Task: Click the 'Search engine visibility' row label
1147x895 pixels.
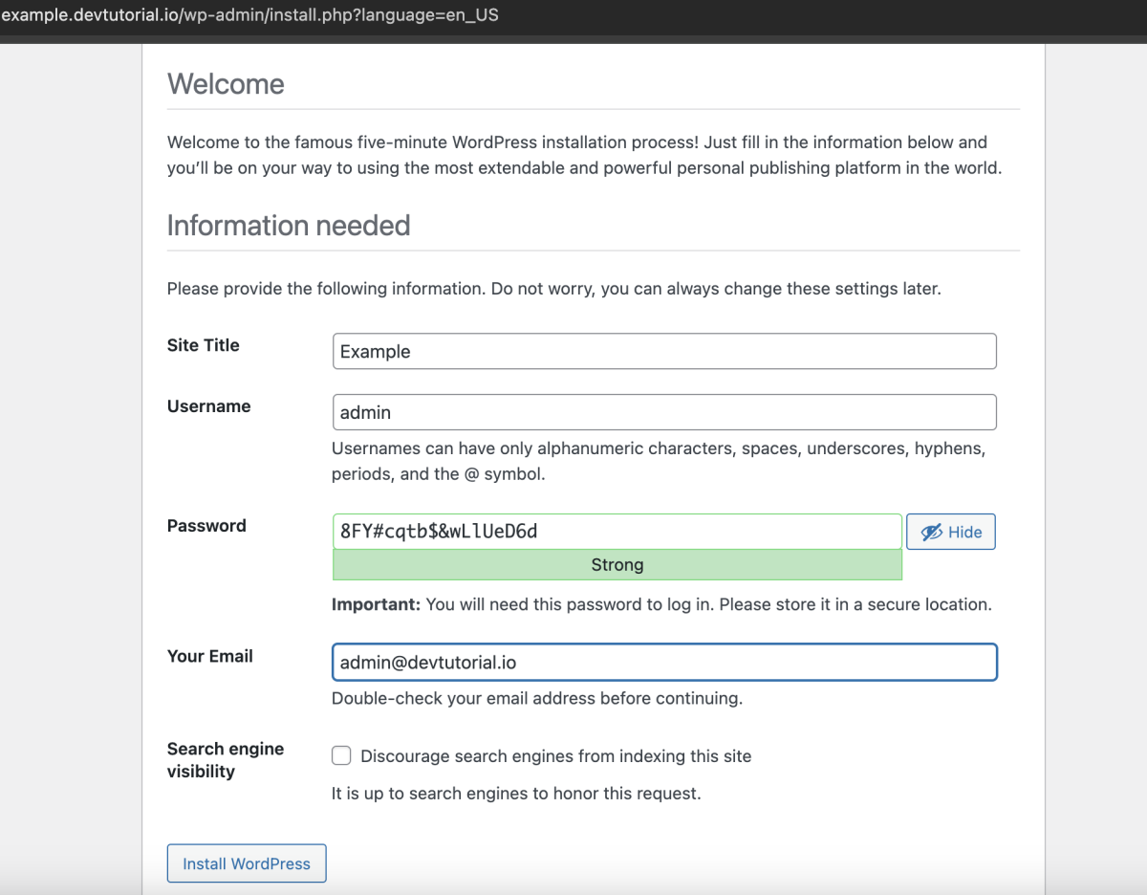Action: click(x=226, y=760)
